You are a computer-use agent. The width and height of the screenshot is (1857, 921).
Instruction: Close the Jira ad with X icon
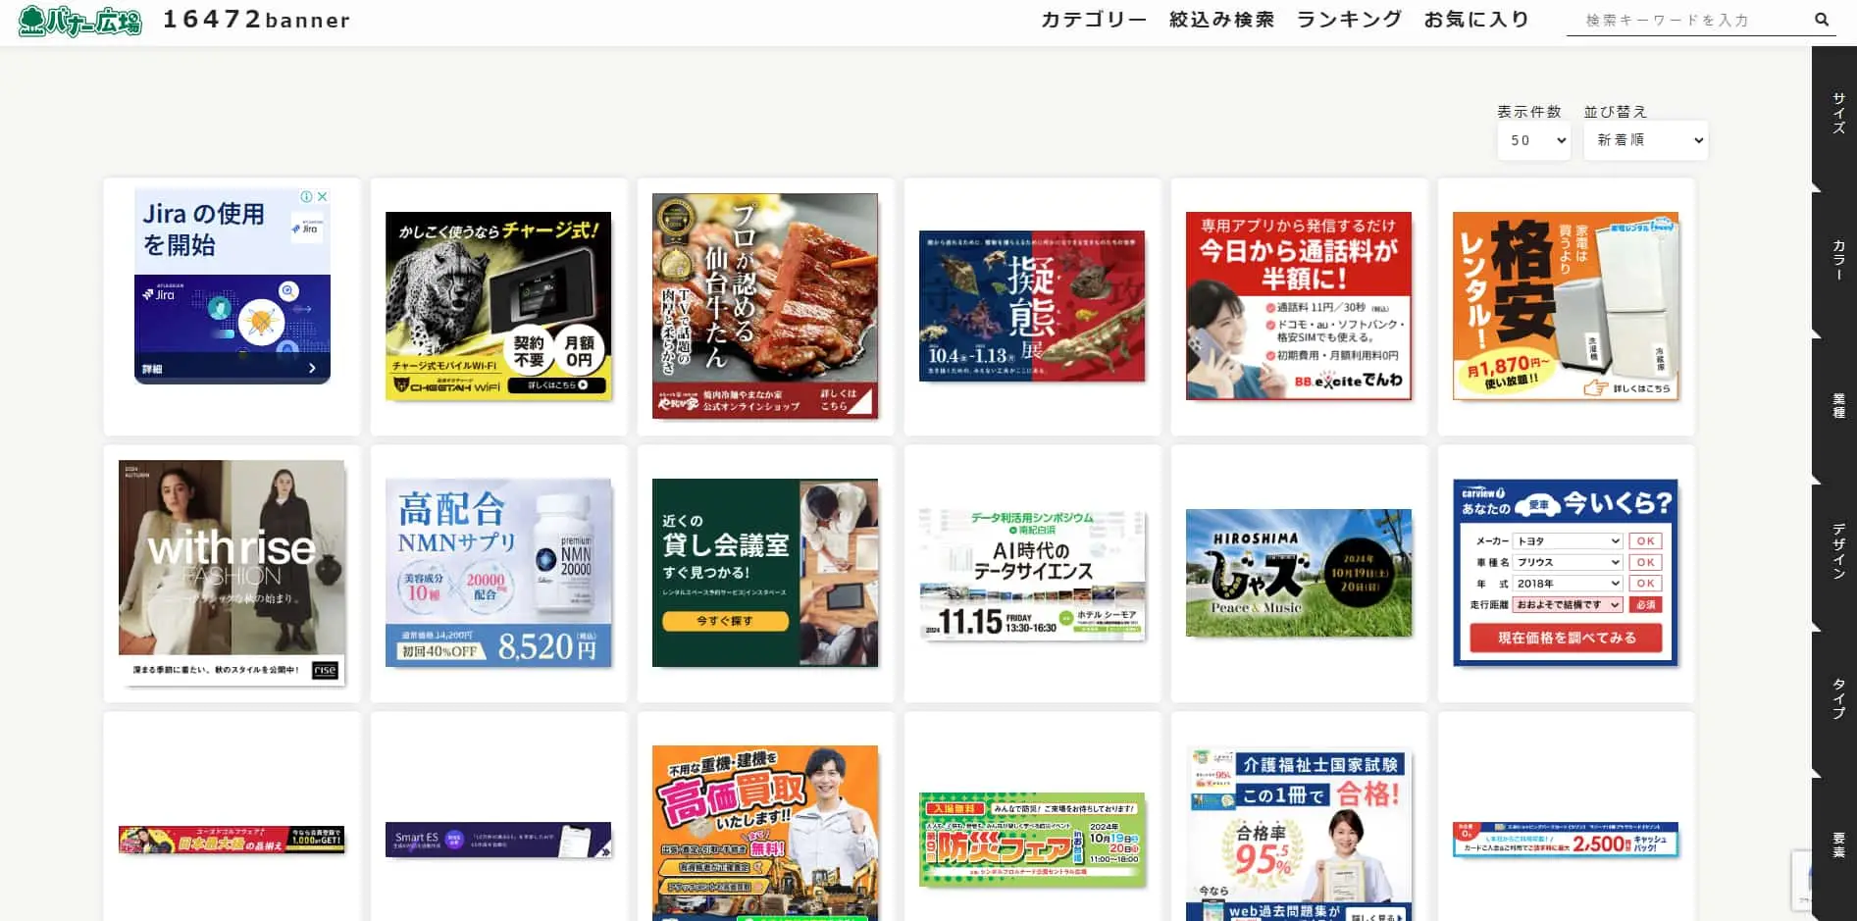[322, 197]
